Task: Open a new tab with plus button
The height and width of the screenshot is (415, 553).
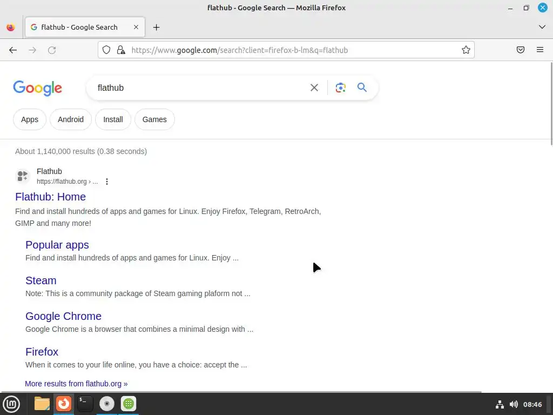Action: 156,27
